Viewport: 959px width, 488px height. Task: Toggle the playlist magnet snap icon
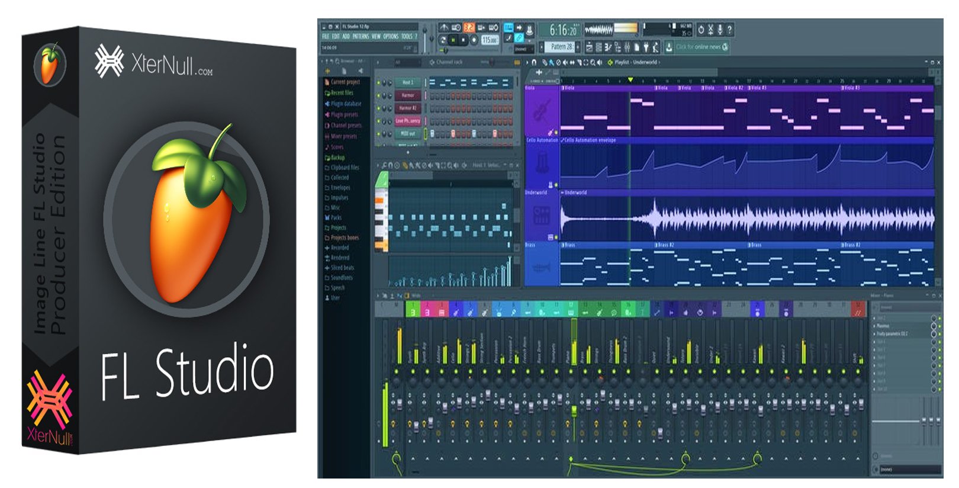534,62
